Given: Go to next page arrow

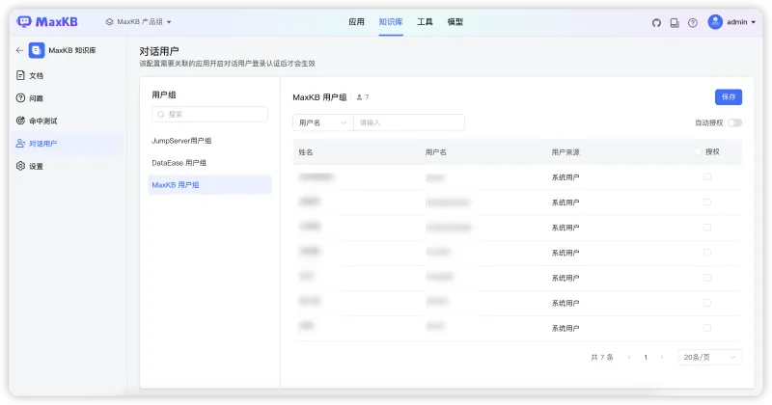Looking at the screenshot, I should coord(662,357).
